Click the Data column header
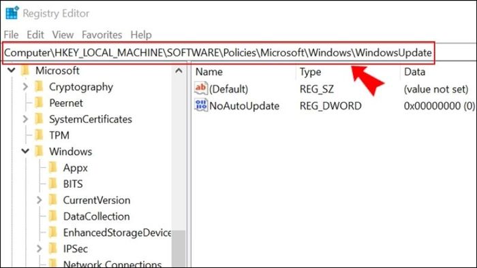 (x=414, y=72)
